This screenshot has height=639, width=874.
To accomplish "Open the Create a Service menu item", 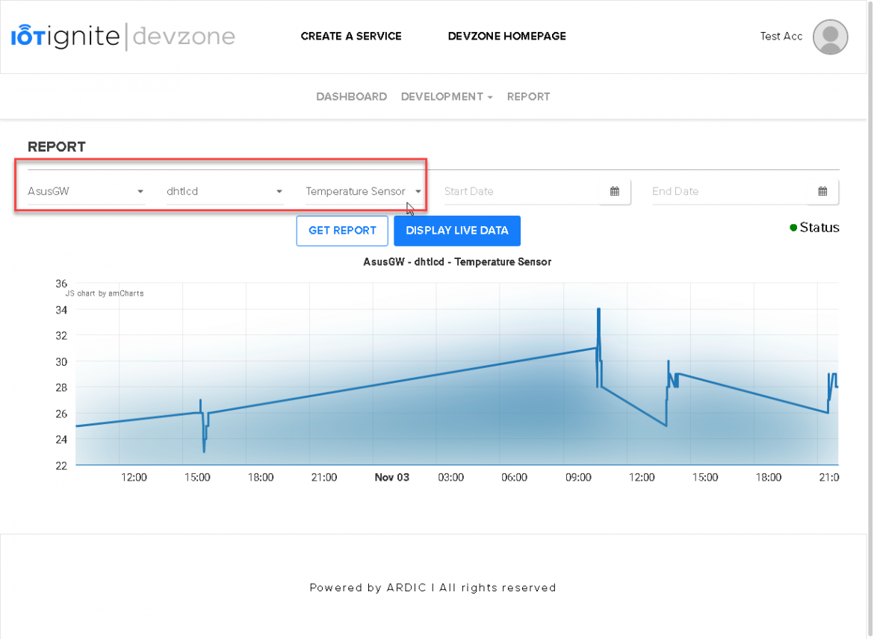I will 351,36.
